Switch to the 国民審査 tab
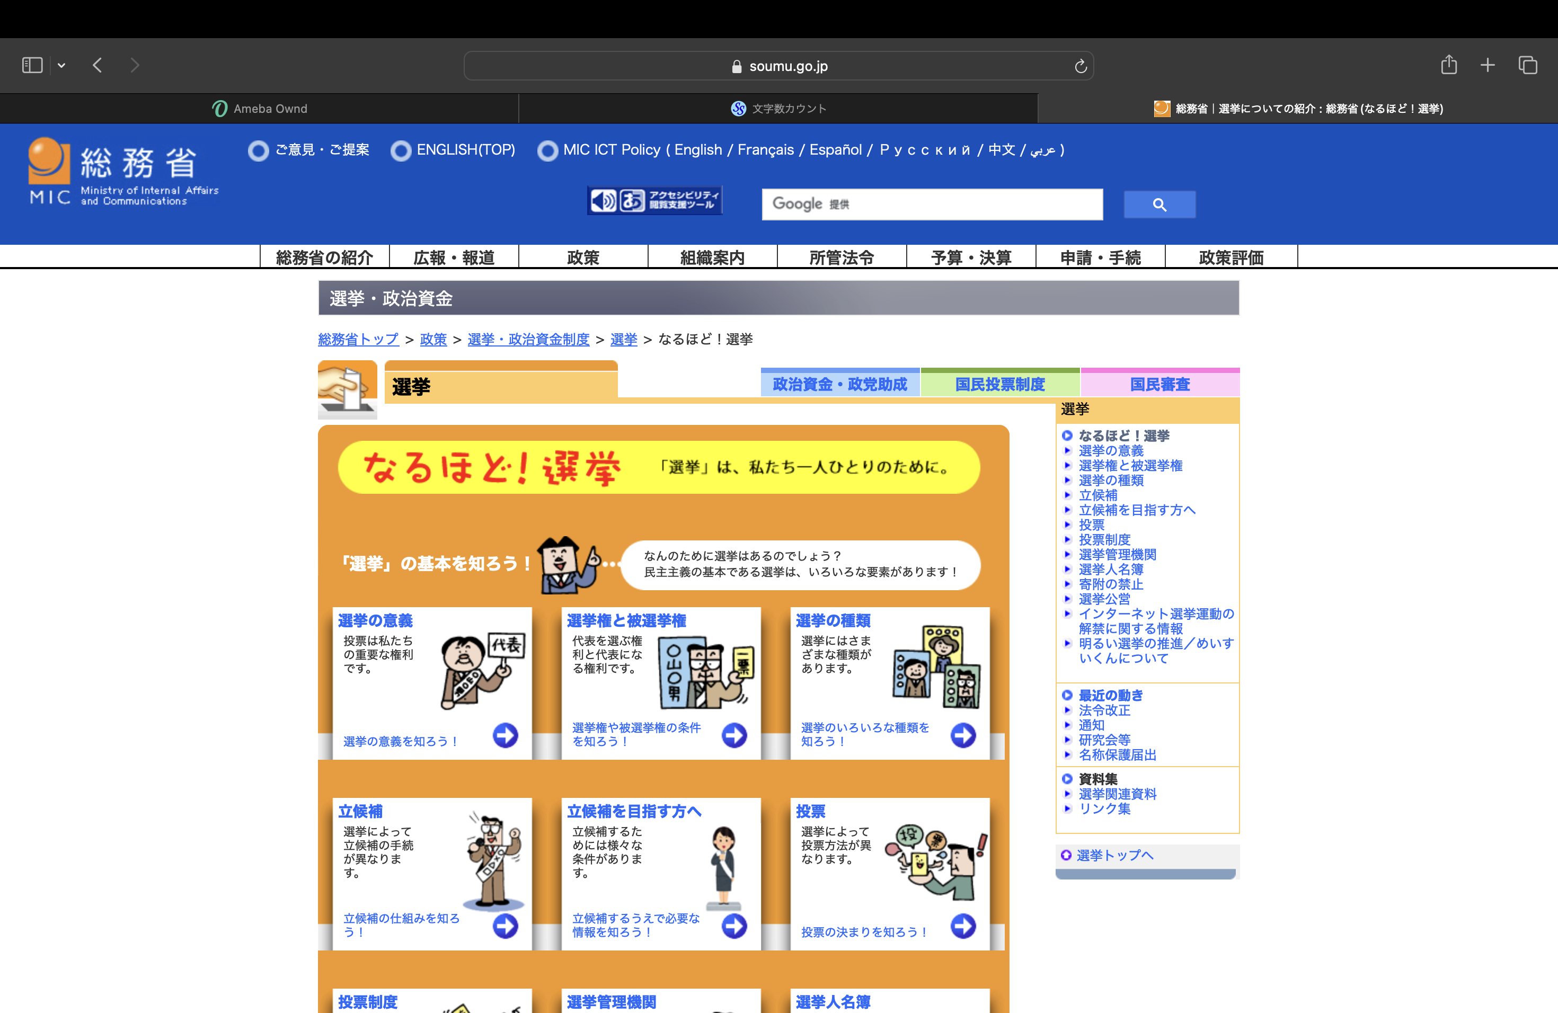Viewport: 1558px width, 1013px height. coord(1160,384)
